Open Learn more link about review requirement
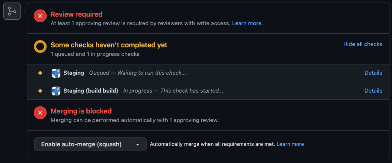This screenshot has width=392, height=163. (247, 23)
